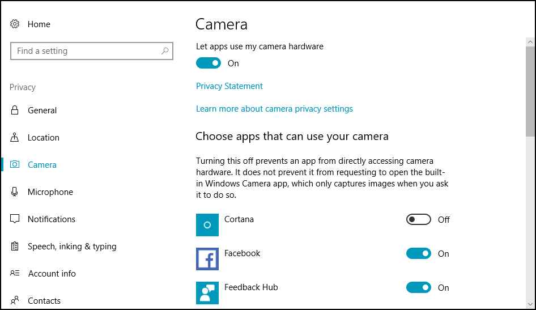Click the Location pin icon

(x=15, y=138)
